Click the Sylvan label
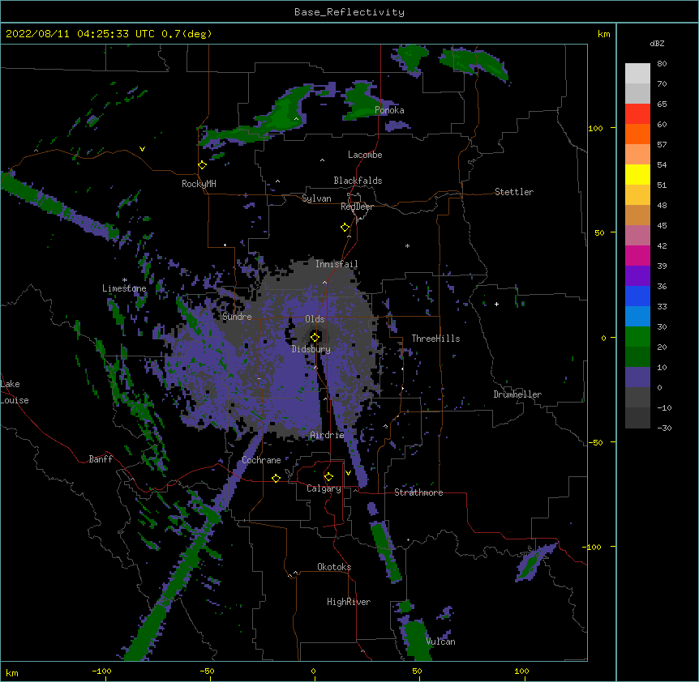The image size is (699, 682). coord(316,198)
